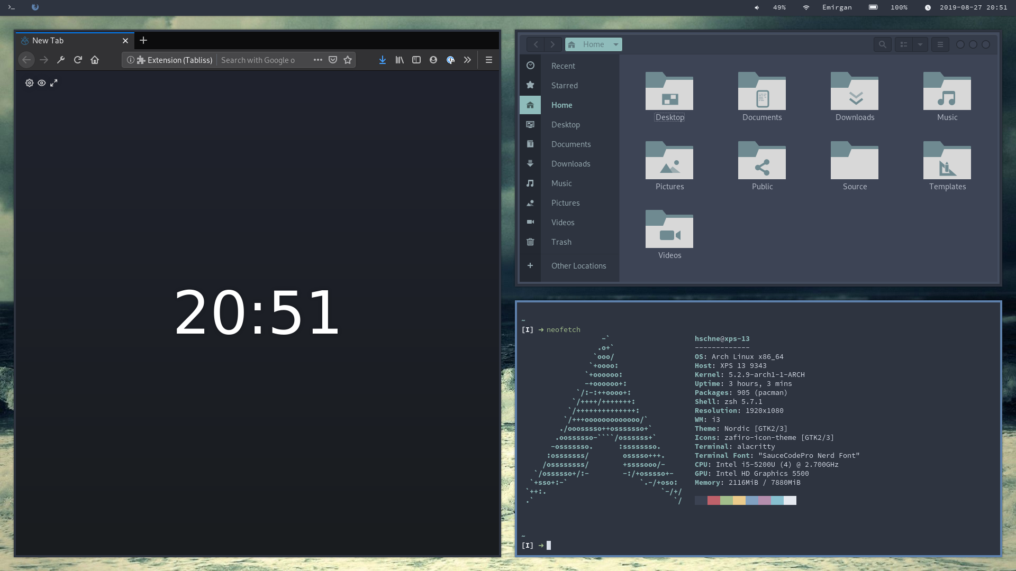Enter fullscreen via Tabliss expand icon
The width and height of the screenshot is (1016, 571).
click(x=53, y=83)
